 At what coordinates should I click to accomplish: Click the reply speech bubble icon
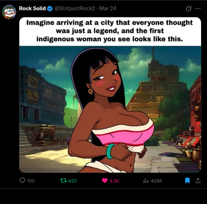pyautogui.click(x=22, y=180)
